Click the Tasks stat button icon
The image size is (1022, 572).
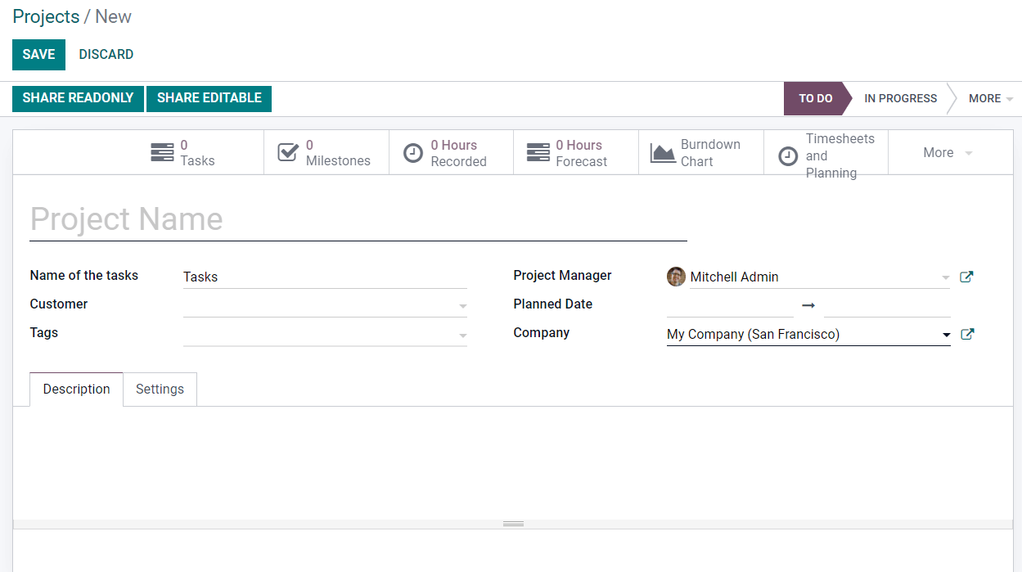(x=162, y=153)
